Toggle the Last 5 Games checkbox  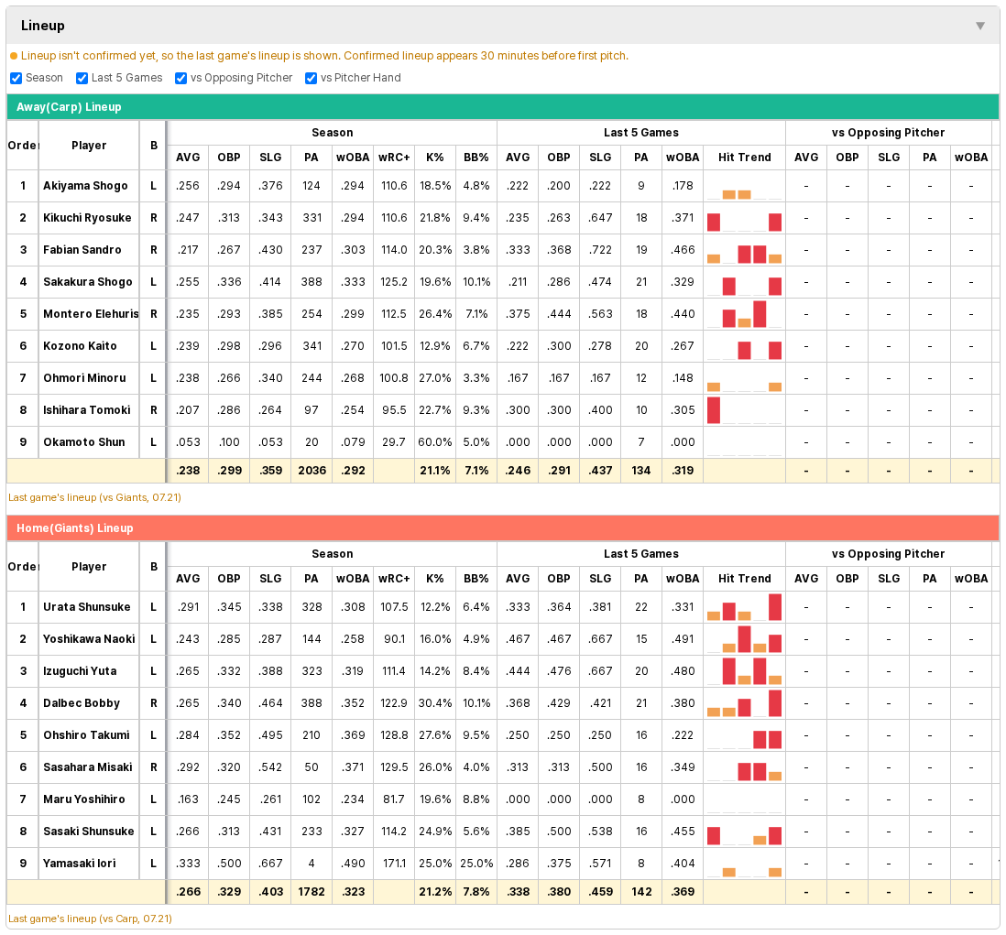click(82, 78)
